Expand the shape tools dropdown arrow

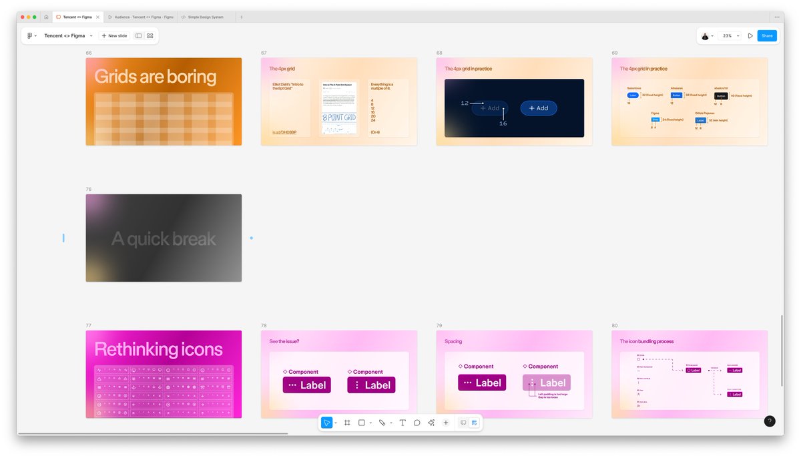pos(370,423)
